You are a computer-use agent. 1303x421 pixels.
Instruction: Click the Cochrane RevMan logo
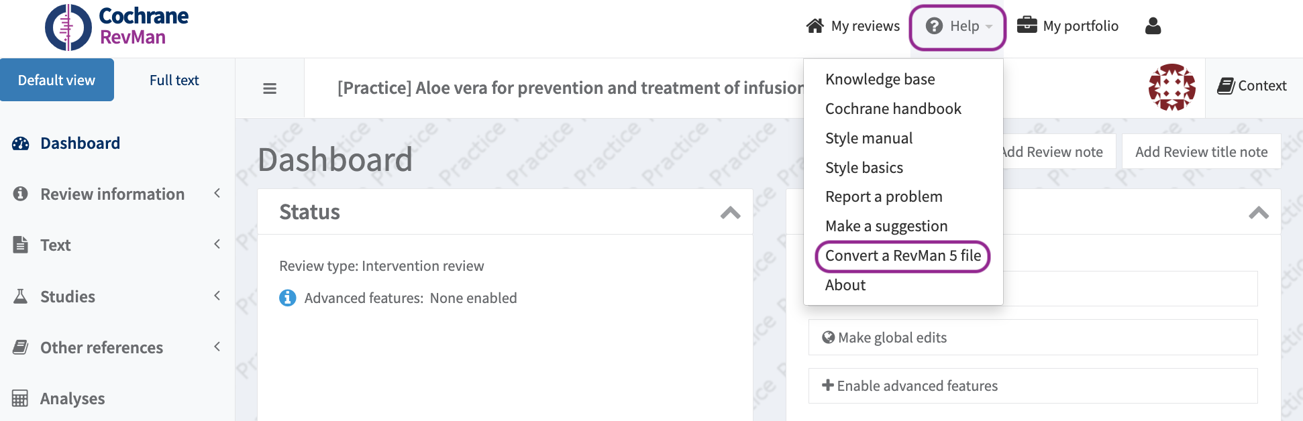[x=117, y=27]
